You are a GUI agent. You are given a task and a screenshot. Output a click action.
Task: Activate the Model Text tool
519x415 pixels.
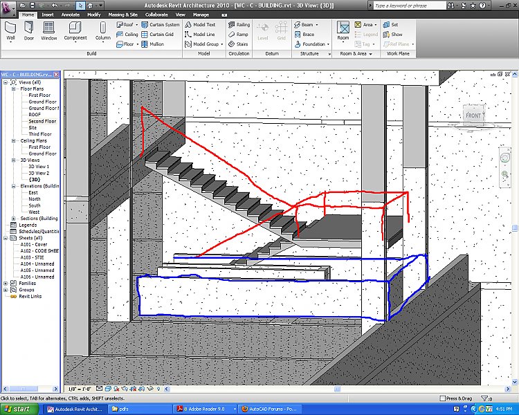tap(200, 24)
